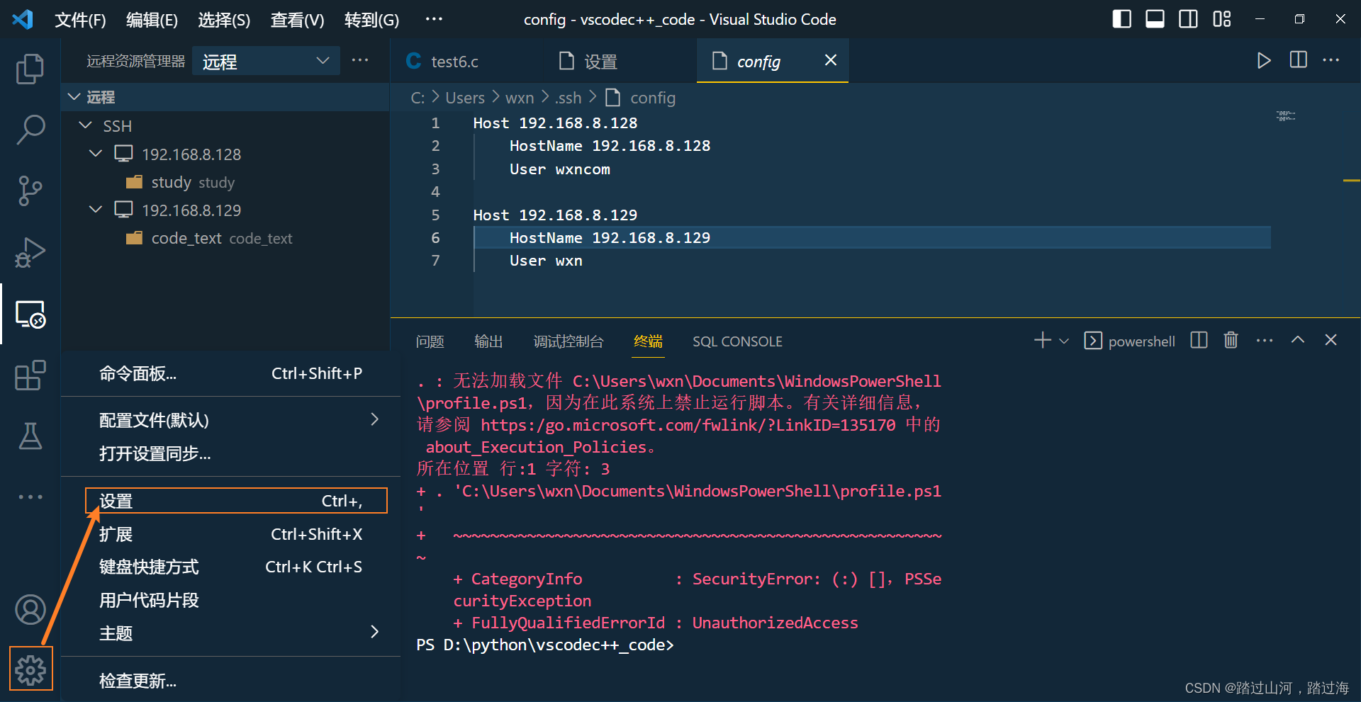
Task: Expand 主题 submenu
Action: tap(231, 633)
